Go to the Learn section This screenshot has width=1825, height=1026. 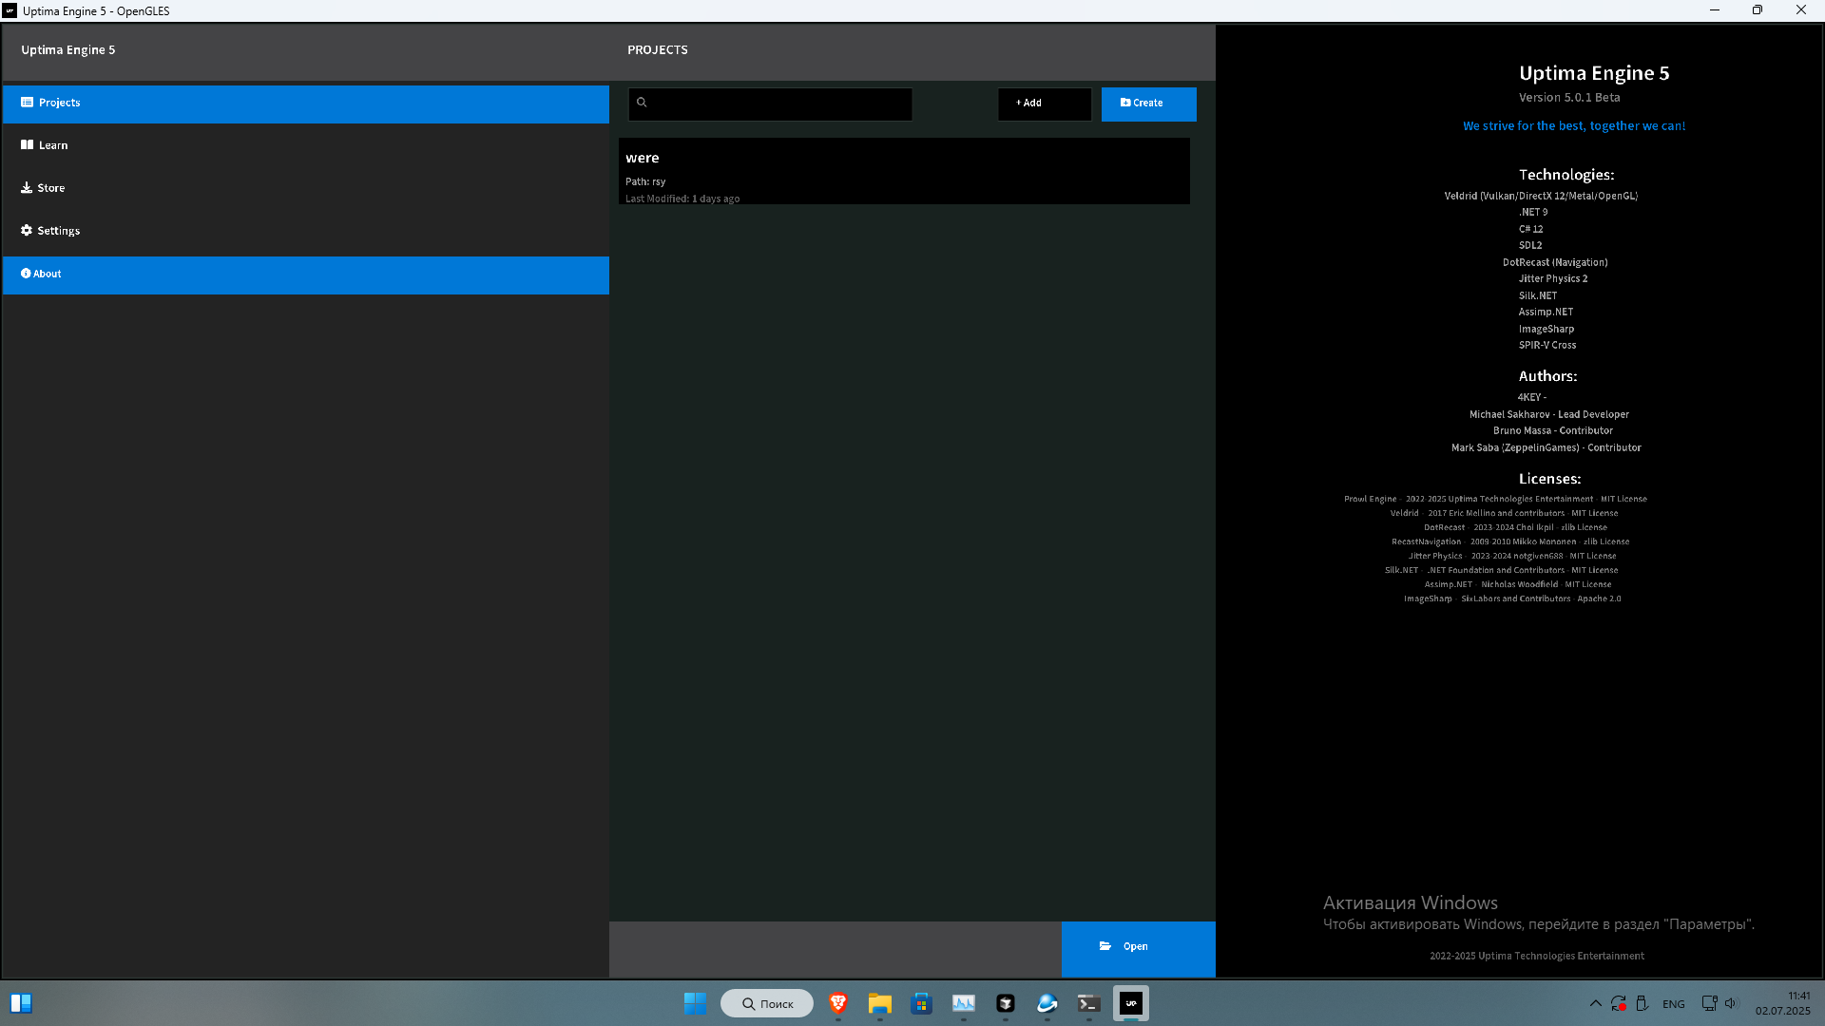(x=305, y=146)
